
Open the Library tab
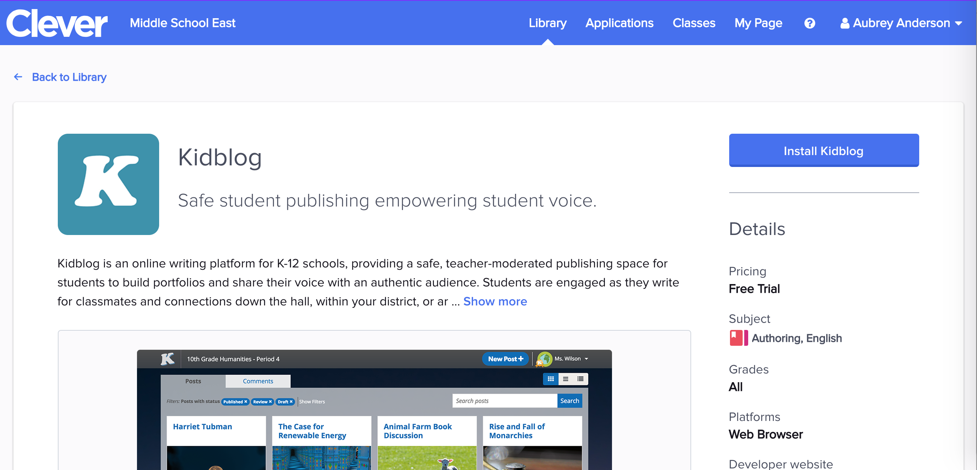click(x=547, y=23)
